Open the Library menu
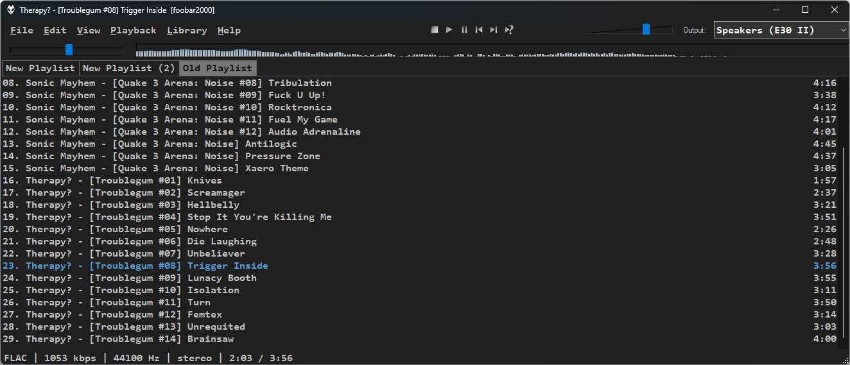850x365 pixels. click(187, 30)
